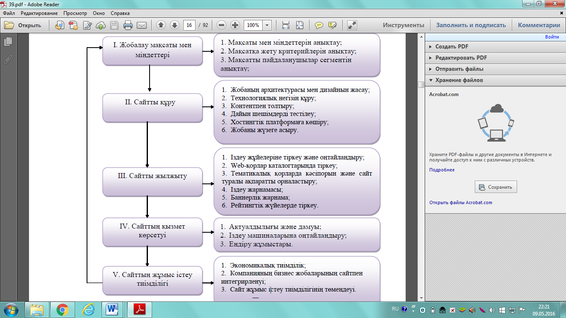The image size is (566, 318).
Task: Click the page number field showing 16
Action: tap(189, 25)
